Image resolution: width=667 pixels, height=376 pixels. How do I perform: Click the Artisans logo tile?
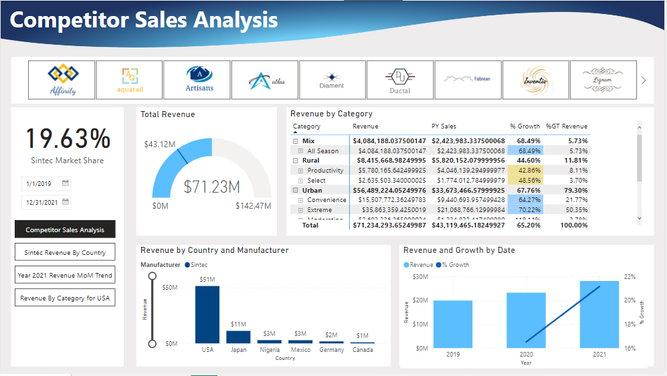pyautogui.click(x=197, y=80)
